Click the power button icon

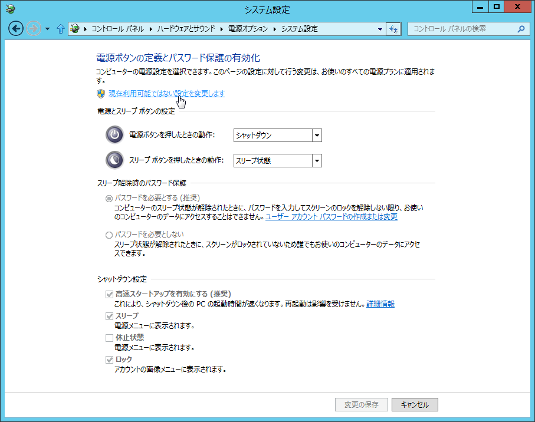point(114,135)
